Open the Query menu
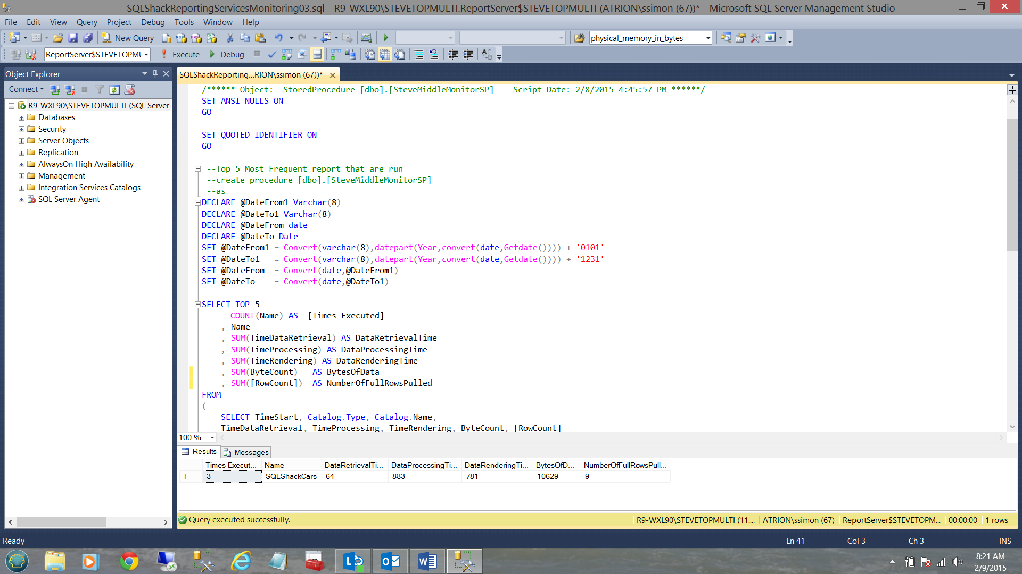The height and width of the screenshot is (574, 1022). coord(86,22)
